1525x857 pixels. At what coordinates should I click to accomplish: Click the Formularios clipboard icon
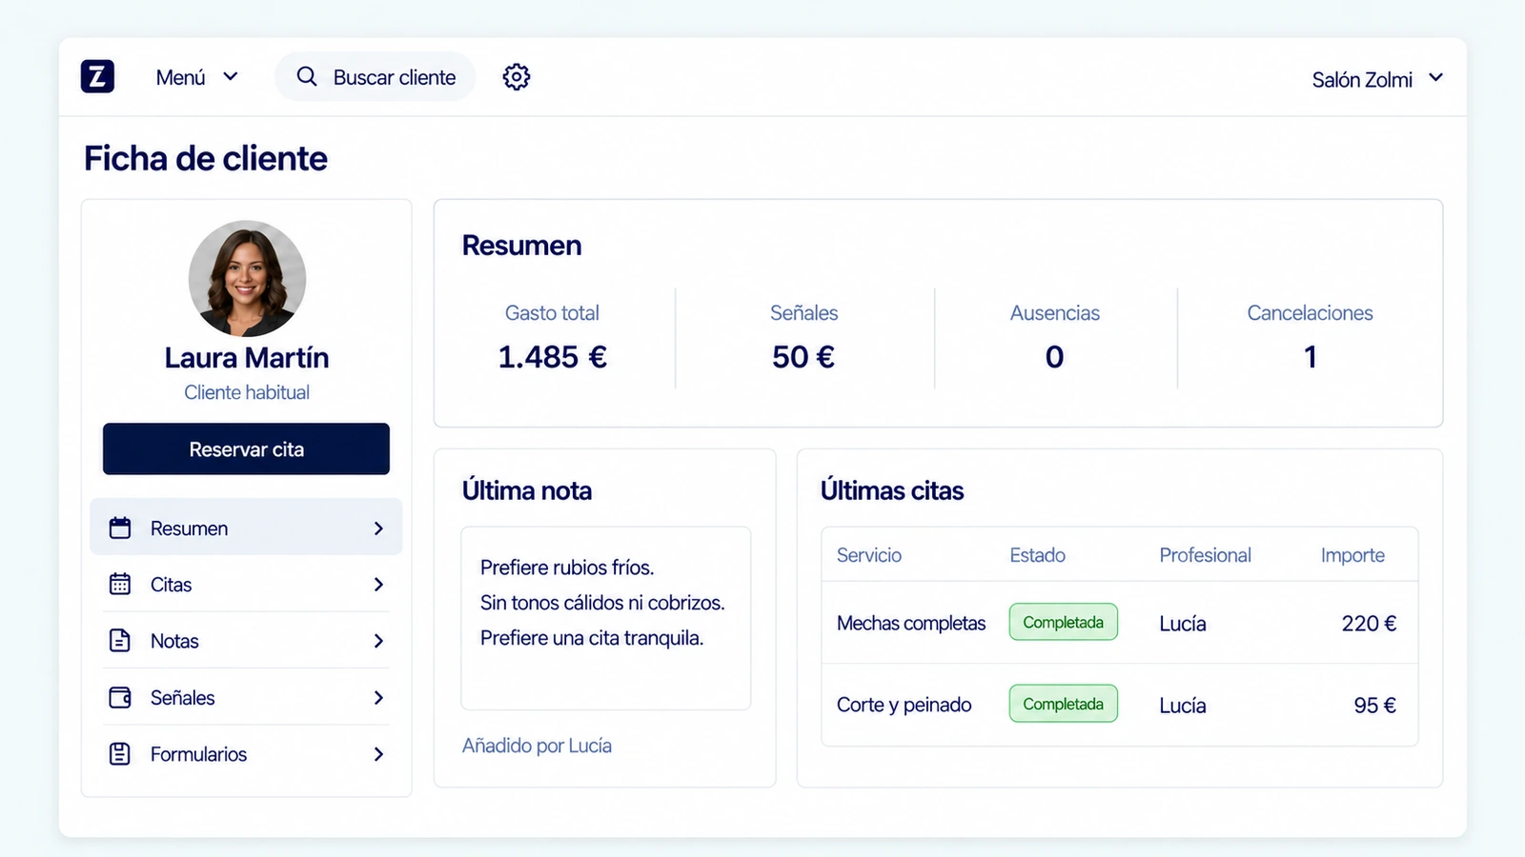click(x=120, y=753)
